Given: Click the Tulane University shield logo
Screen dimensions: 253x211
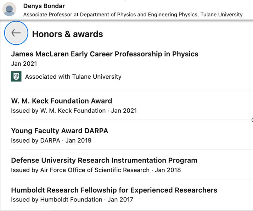Looking at the screenshot, I should (16, 76).
